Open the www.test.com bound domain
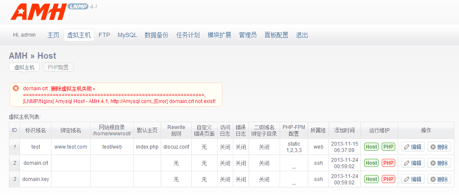The height and width of the screenshot is (195, 459). (71, 147)
